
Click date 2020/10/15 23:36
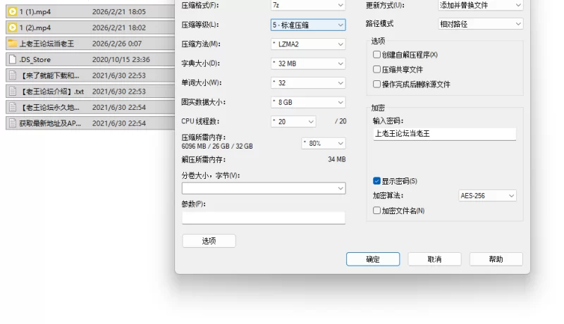(121, 60)
